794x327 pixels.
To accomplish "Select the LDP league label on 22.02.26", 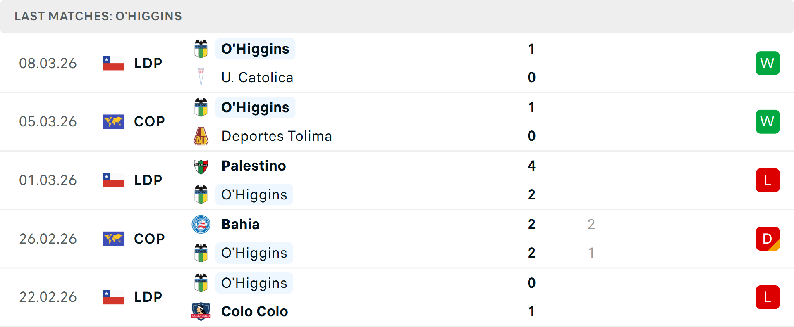I will point(148,297).
